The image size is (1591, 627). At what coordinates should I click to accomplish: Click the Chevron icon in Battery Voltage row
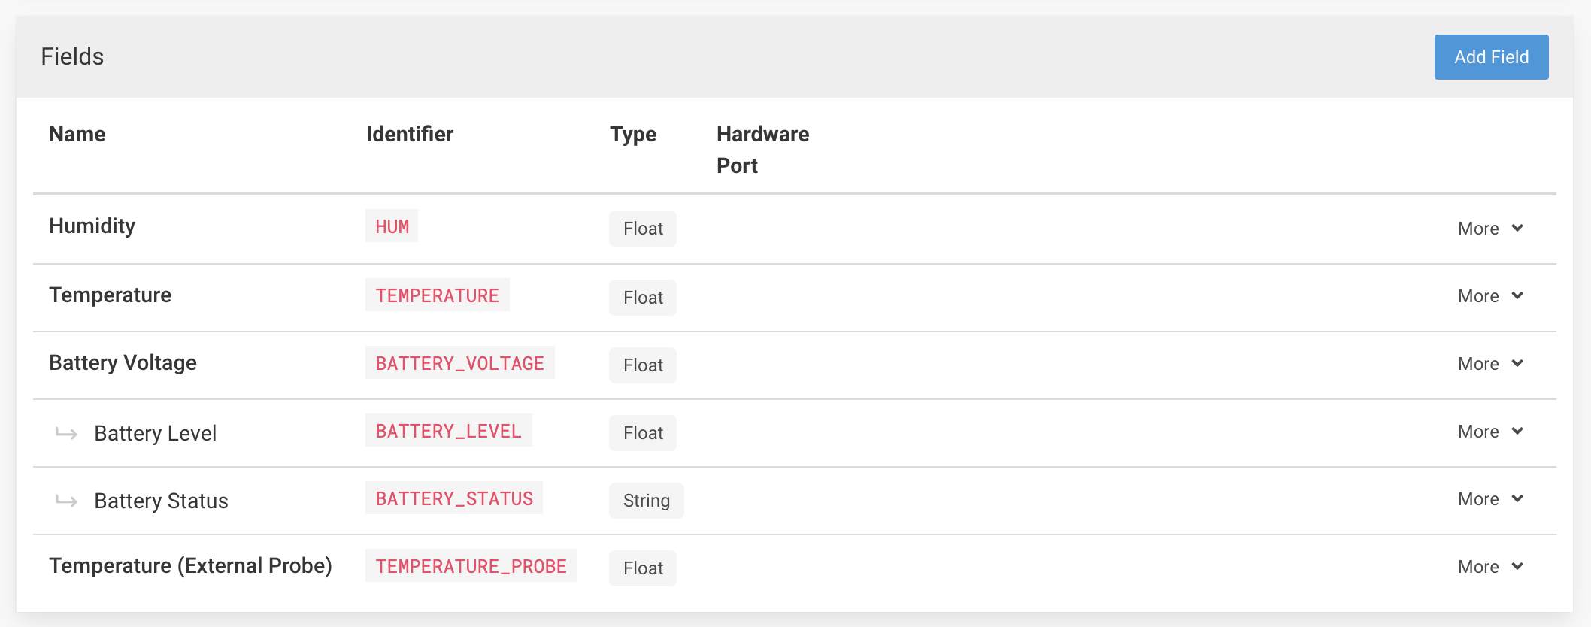click(1517, 363)
